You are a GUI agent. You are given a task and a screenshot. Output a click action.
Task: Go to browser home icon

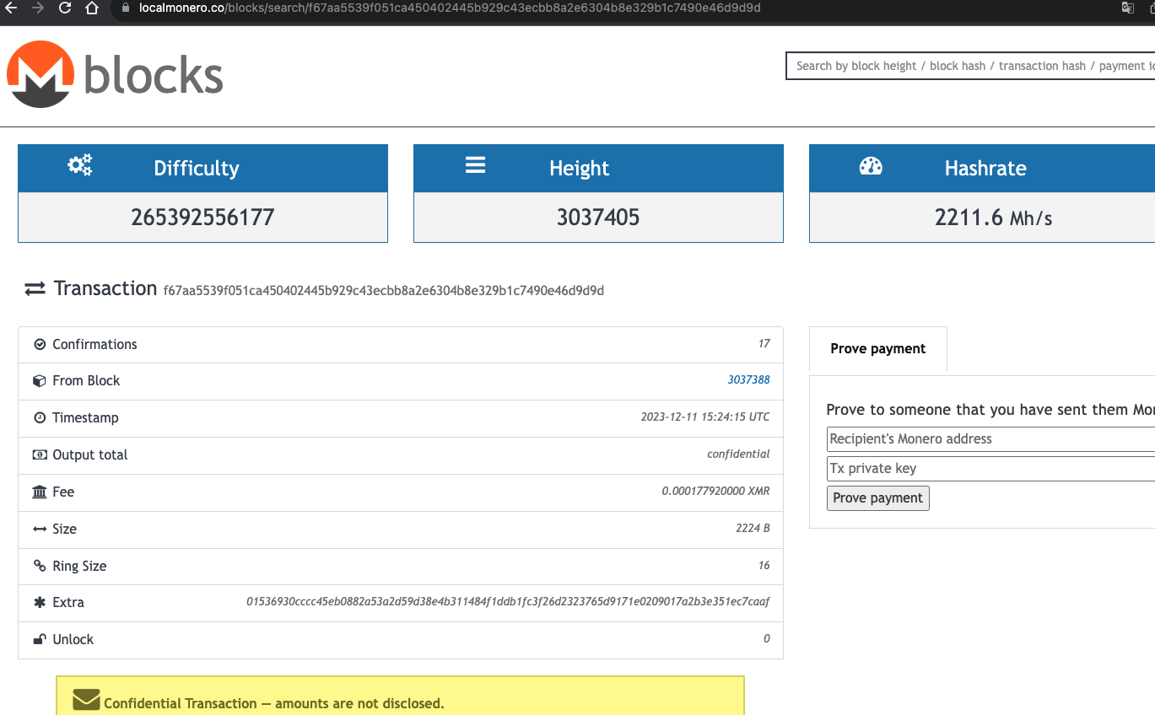(x=93, y=8)
